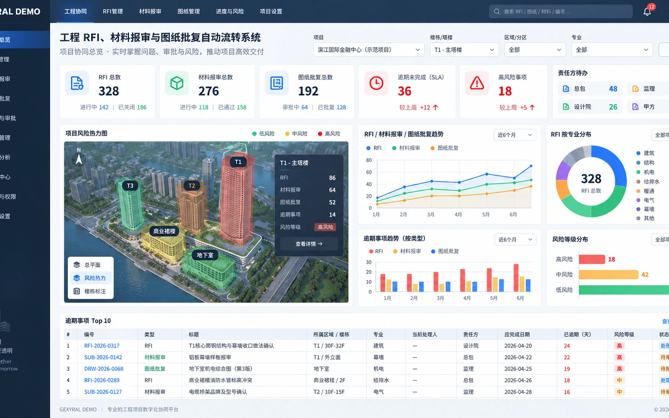669x418 pixels.
Task: Click the 总平面 layers icon
Action: (77, 265)
